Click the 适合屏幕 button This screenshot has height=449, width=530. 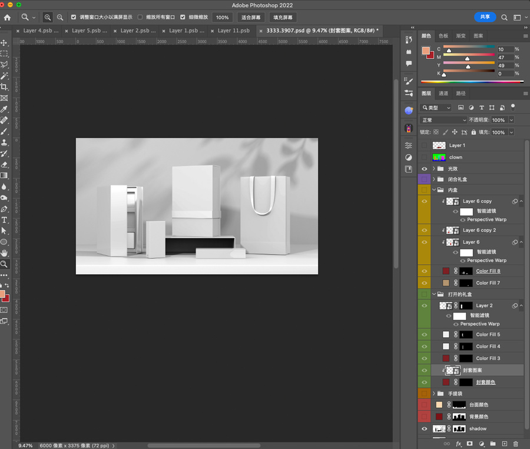click(251, 17)
